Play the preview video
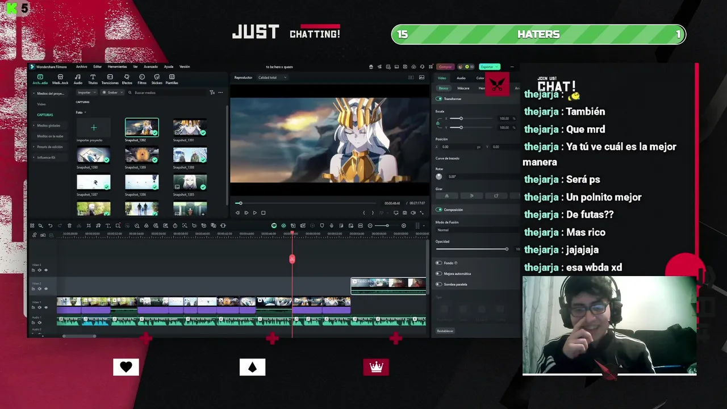 pos(254,213)
